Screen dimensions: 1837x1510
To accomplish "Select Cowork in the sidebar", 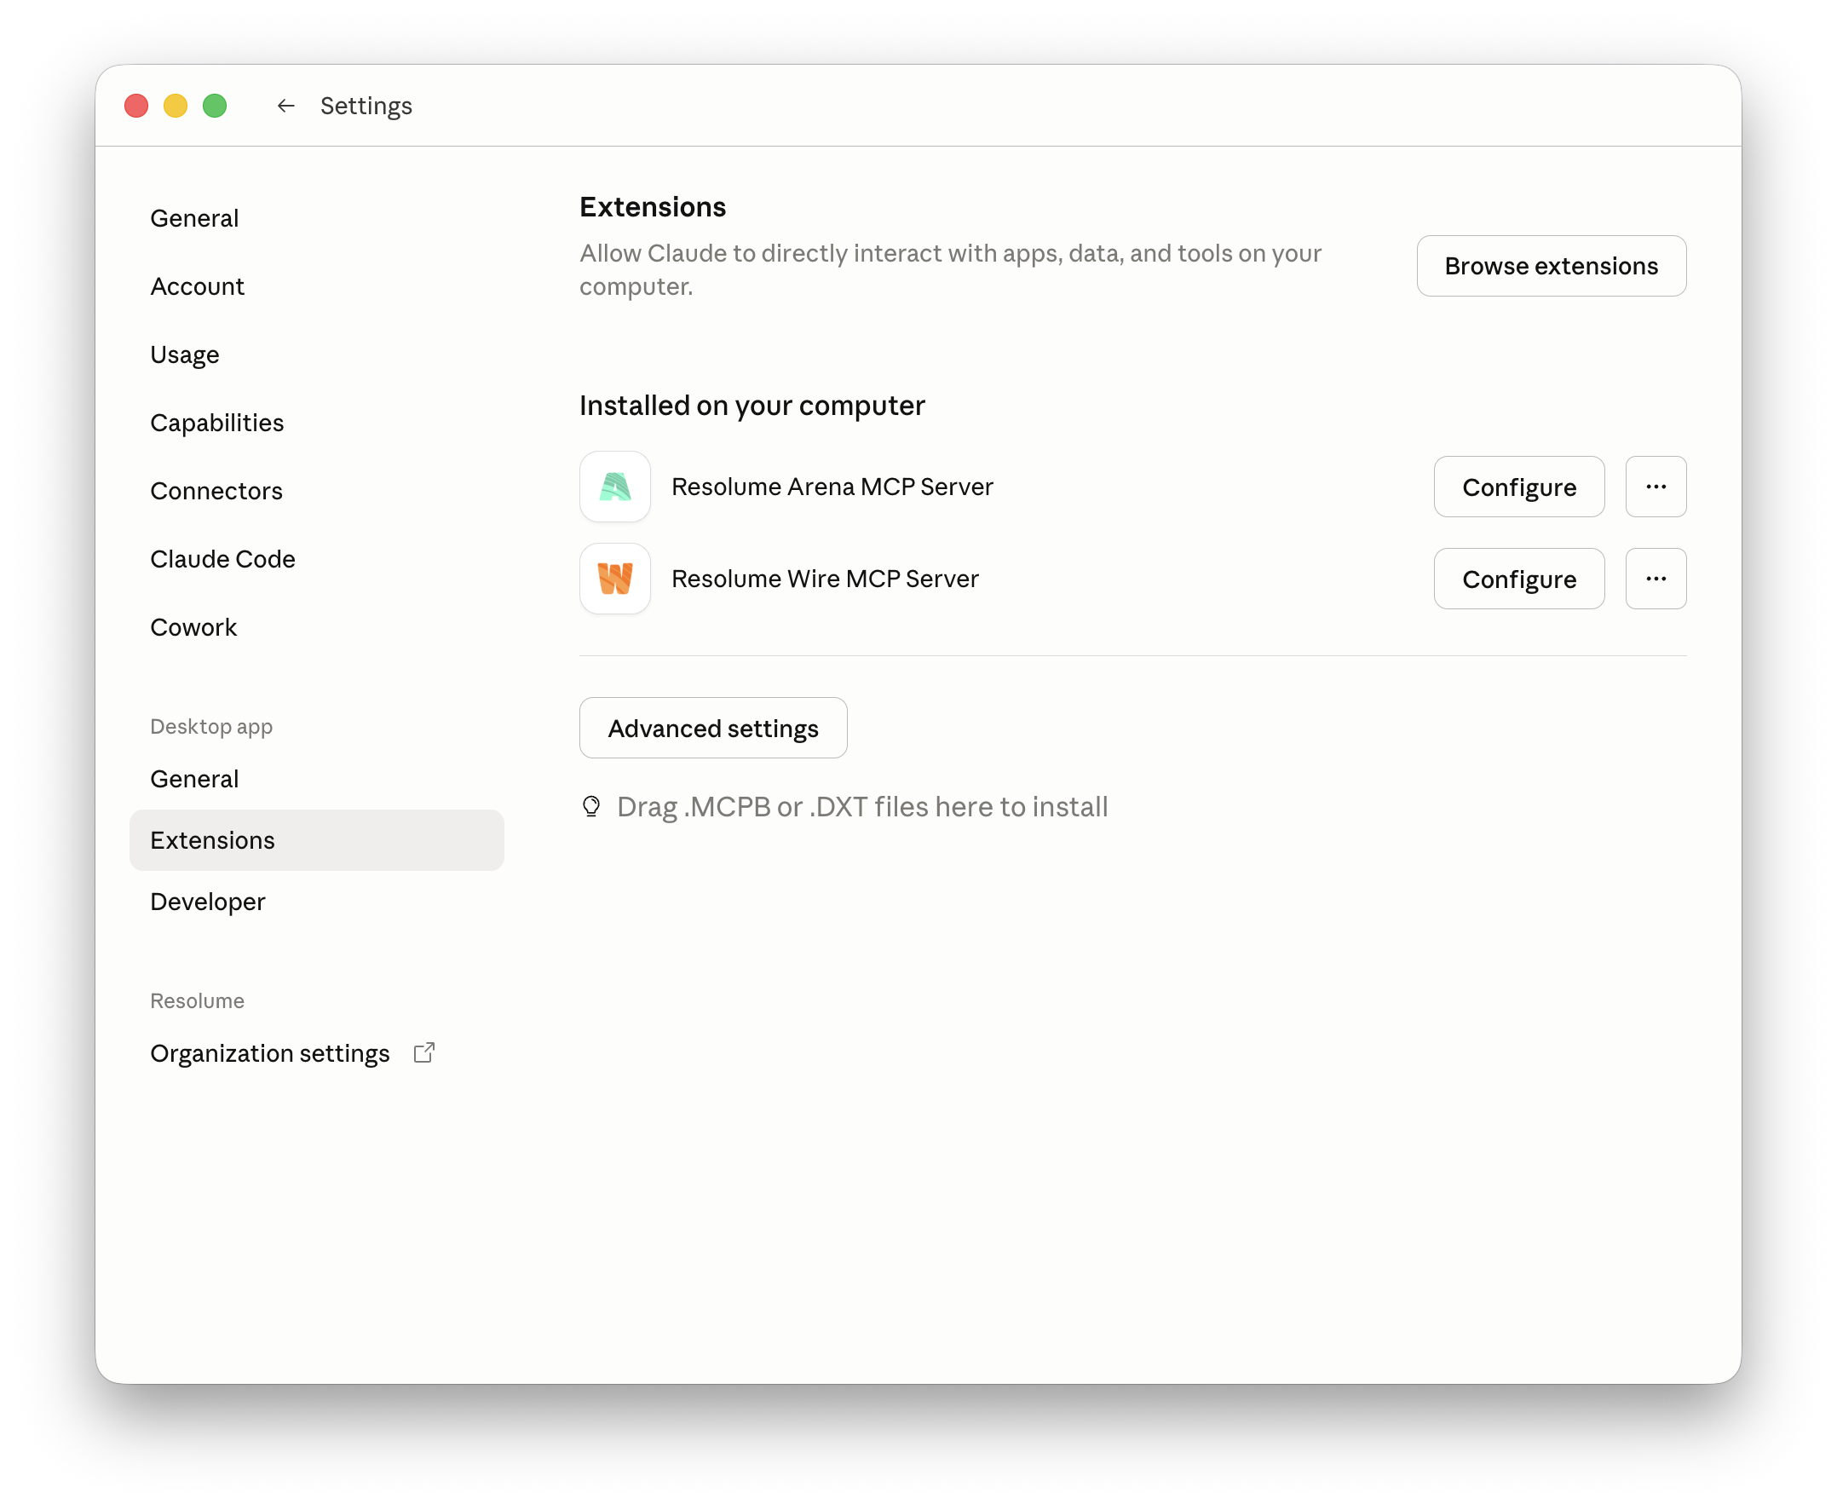I will [x=193, y=627].
